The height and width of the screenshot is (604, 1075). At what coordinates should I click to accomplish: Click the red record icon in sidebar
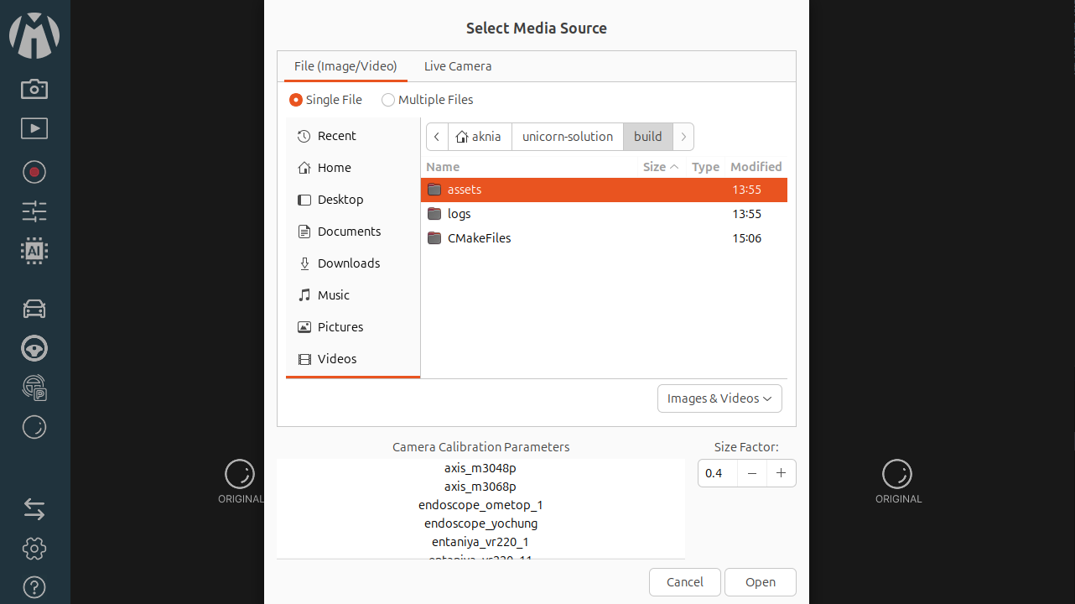pos(34,172)
